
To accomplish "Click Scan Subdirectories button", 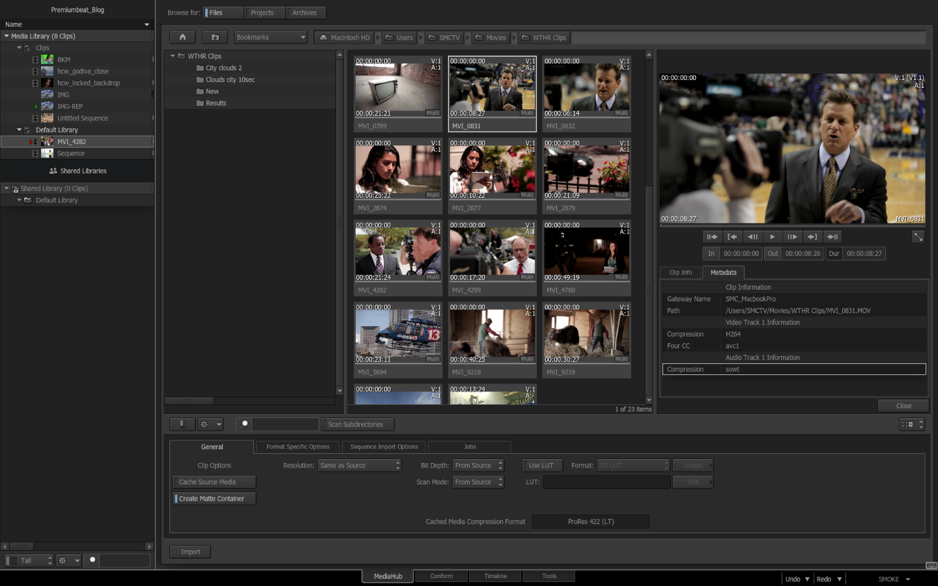I will 356,425.
